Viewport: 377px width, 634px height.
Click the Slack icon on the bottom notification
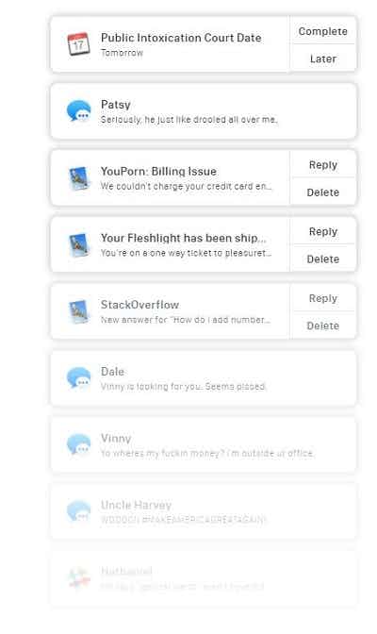click(78, 577)
